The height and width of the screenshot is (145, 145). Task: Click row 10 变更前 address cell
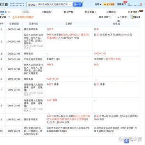(68, 129)
